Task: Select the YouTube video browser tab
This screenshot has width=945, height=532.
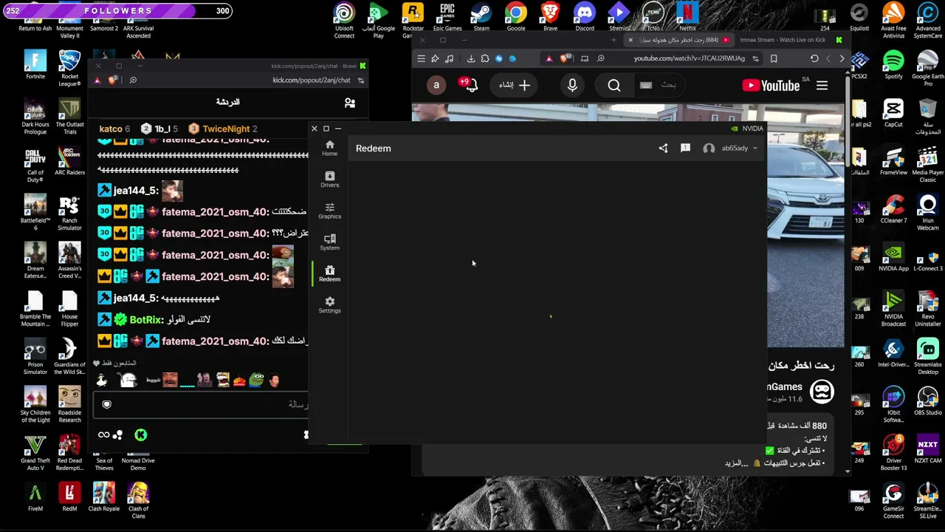Action: point(679,40)
